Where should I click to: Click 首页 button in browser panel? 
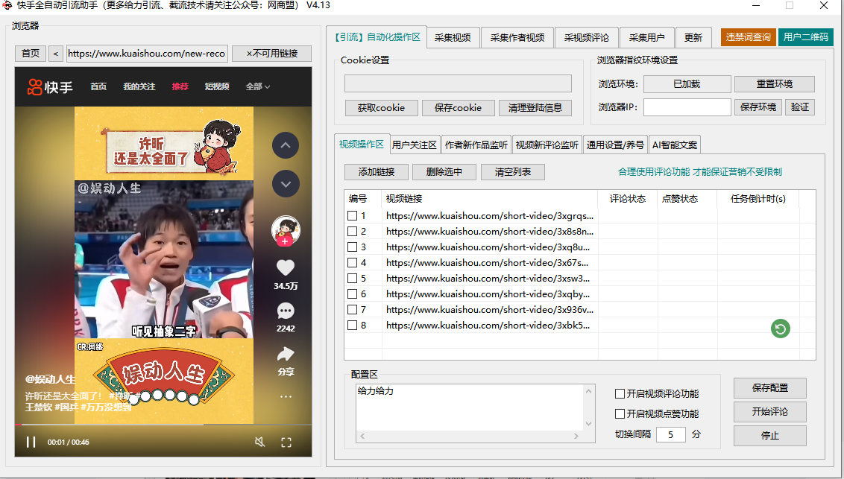(31, 53)
